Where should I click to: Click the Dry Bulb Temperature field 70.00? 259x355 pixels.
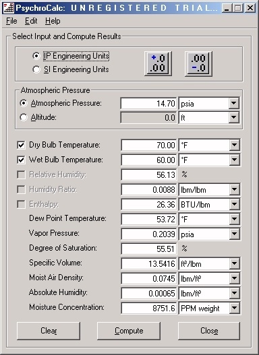point(149,145)
